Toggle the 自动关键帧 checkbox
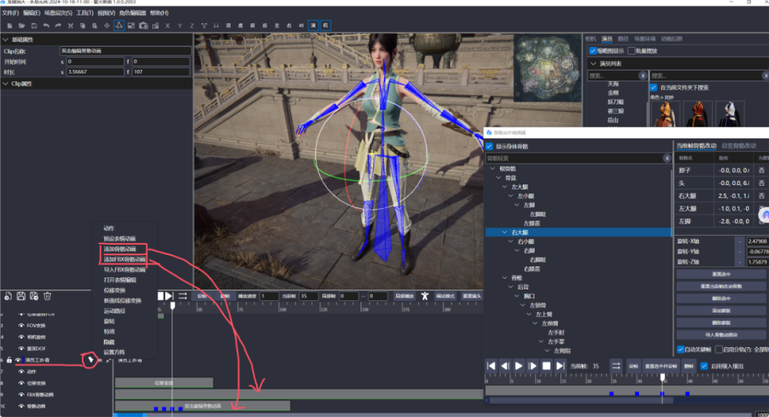Screen dimensions: 769x417 (x=681, y=349)
